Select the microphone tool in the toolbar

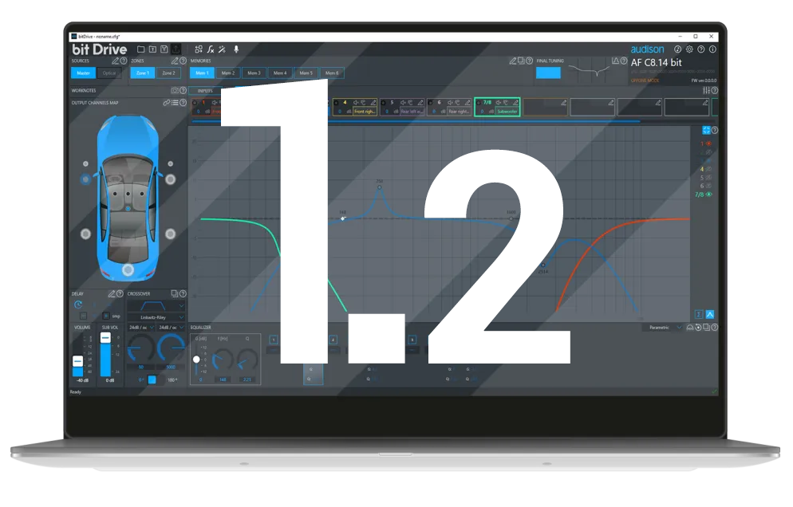(x=236, y=49)
